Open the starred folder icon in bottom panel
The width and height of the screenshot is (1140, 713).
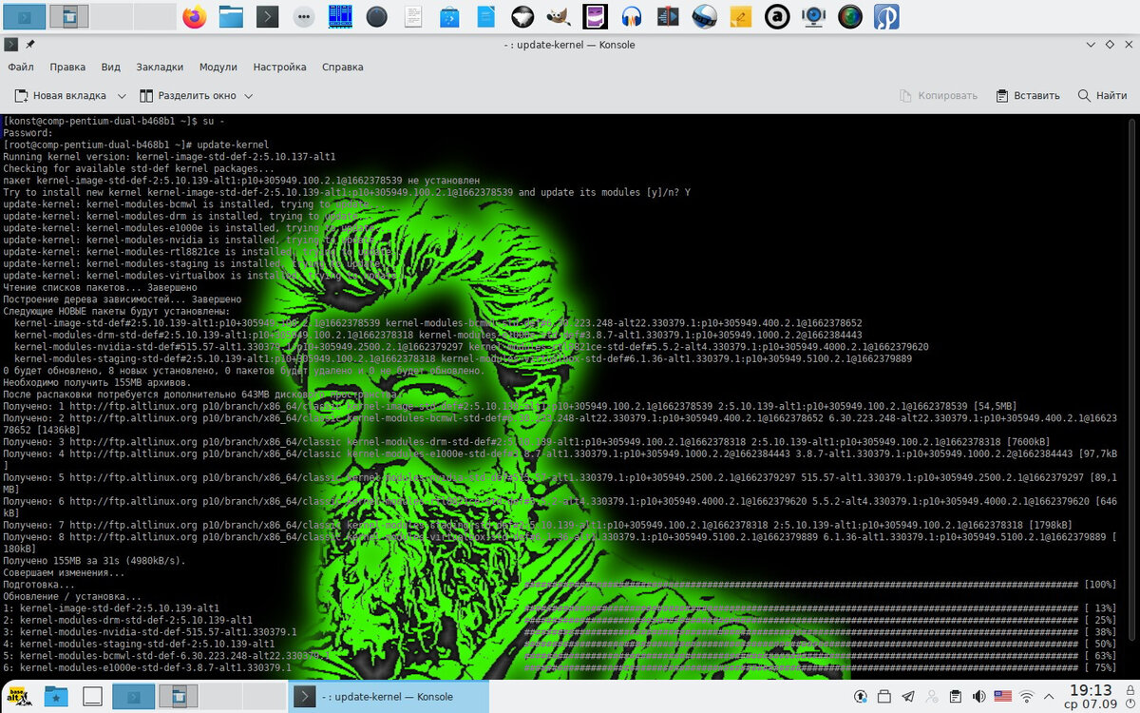pos(56,697)
